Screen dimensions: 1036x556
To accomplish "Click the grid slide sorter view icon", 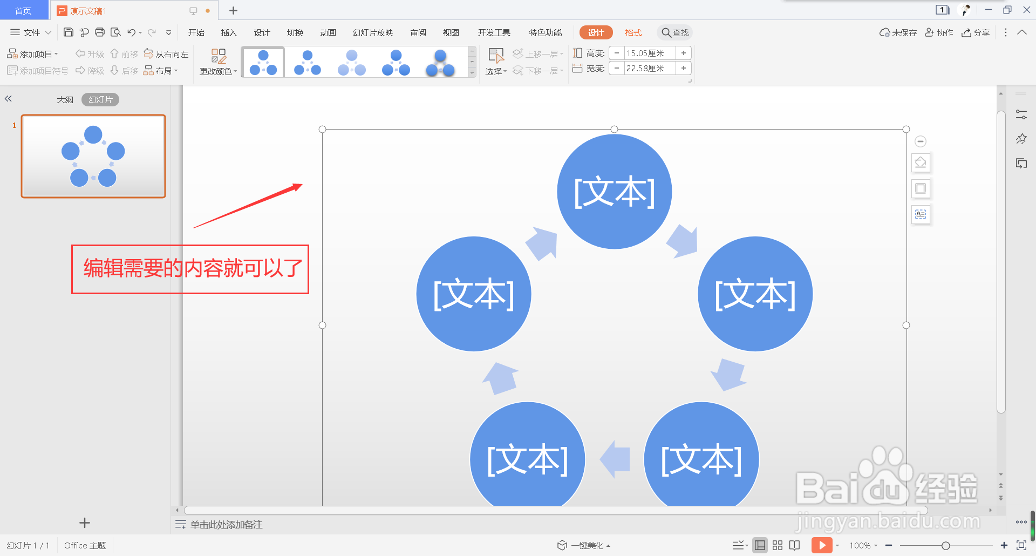I will [x=778, y=545].
